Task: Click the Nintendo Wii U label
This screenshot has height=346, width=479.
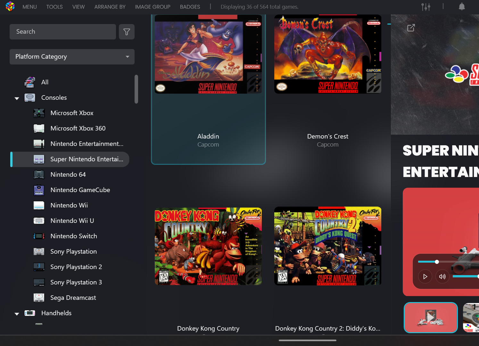Action: point(72,221)
